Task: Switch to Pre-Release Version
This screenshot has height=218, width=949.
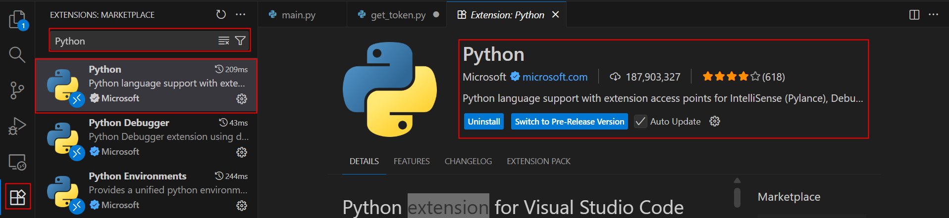Action: coord(570,122)
